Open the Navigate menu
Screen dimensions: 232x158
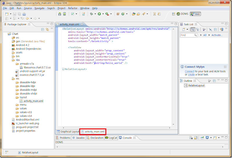39,8
